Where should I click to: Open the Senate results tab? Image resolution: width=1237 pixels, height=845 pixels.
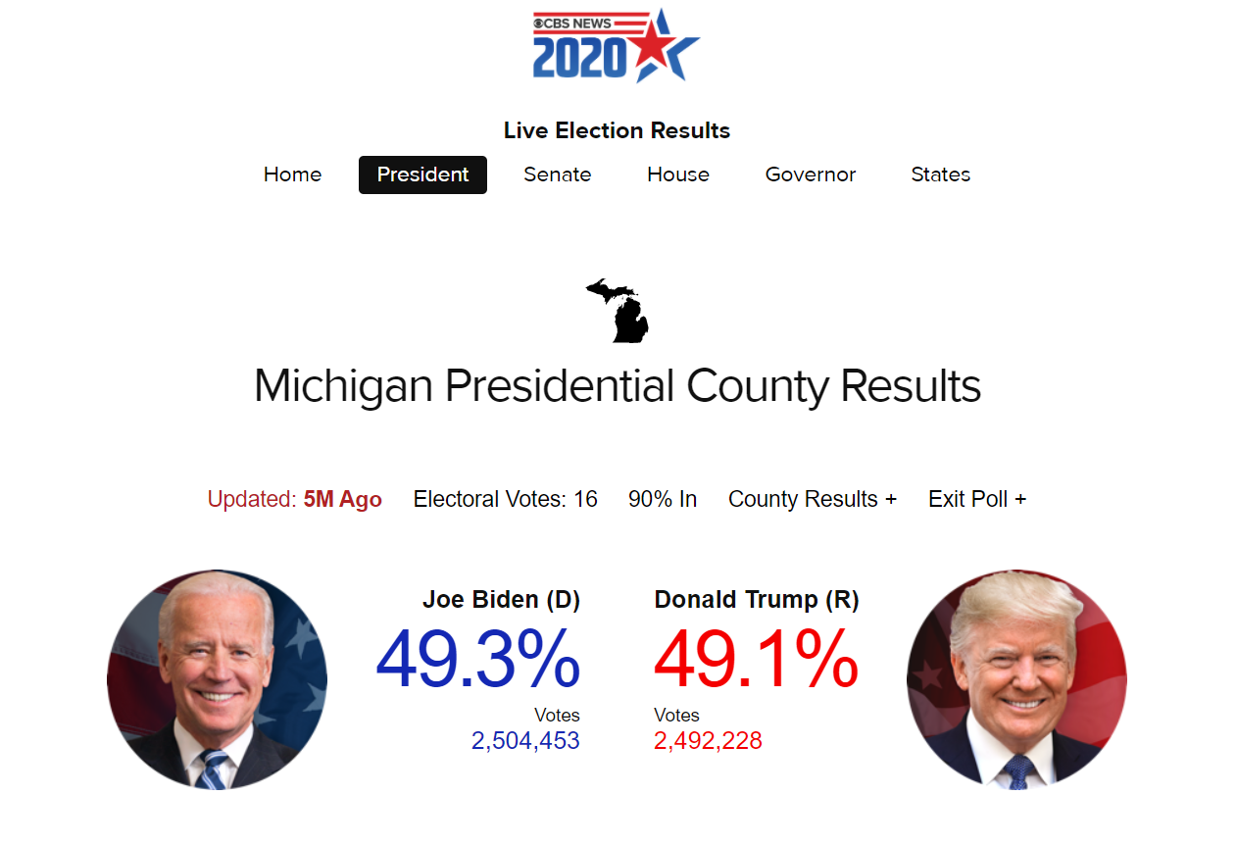[558, 174]
